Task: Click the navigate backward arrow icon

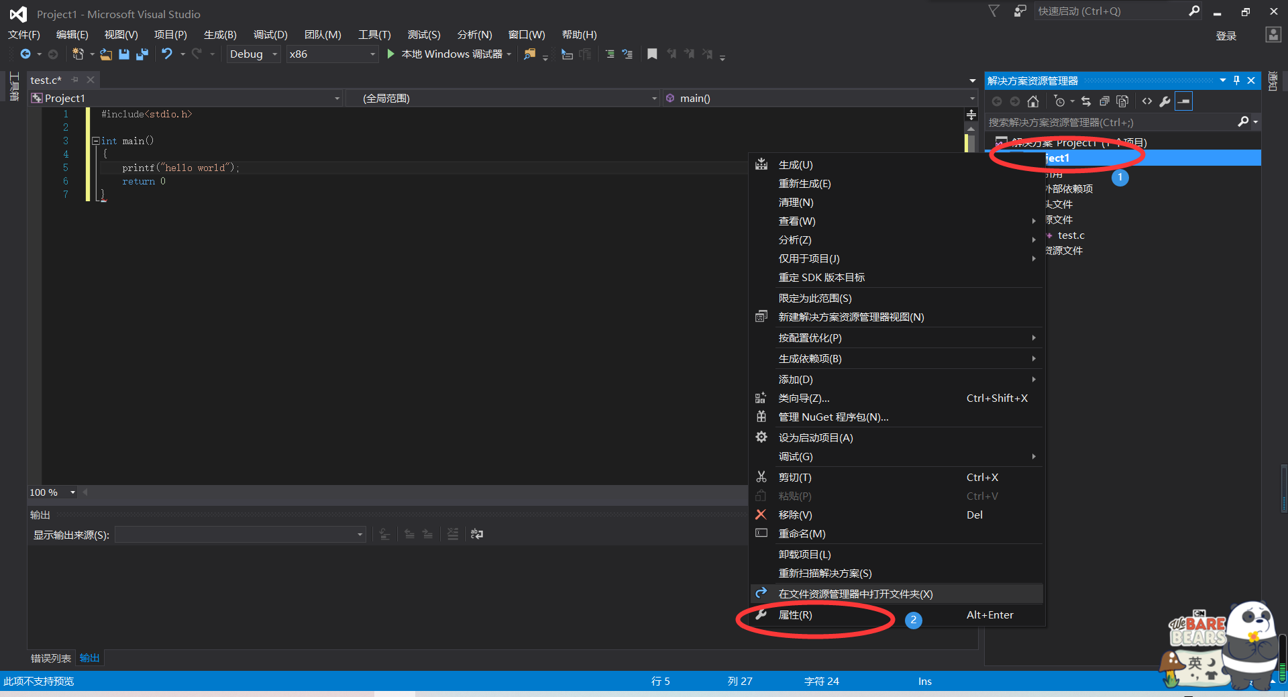Action: [25, 54]
